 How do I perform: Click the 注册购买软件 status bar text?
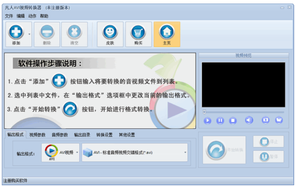click(x=15, y=181)
